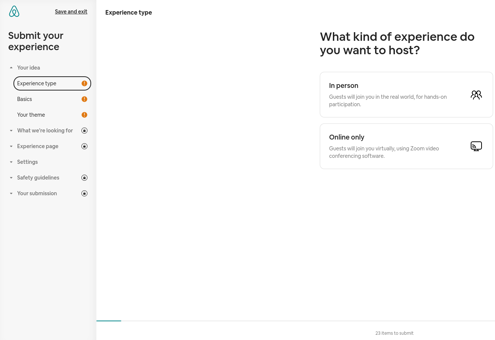Click lock icon next to Your submission

(x=84, y=193)
